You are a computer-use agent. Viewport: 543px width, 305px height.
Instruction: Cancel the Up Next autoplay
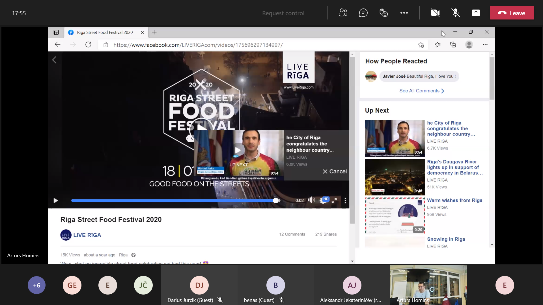click(335, 171)
